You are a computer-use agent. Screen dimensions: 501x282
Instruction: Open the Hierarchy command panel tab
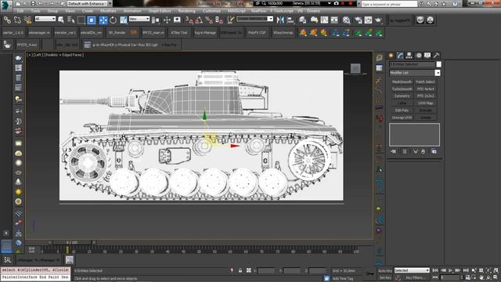click(x=409, y=56)
